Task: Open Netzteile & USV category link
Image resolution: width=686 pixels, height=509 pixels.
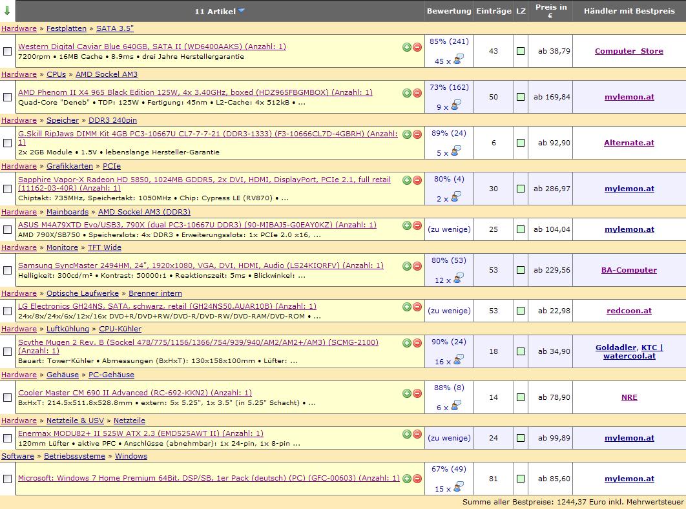Action: [x=75, y=421]
